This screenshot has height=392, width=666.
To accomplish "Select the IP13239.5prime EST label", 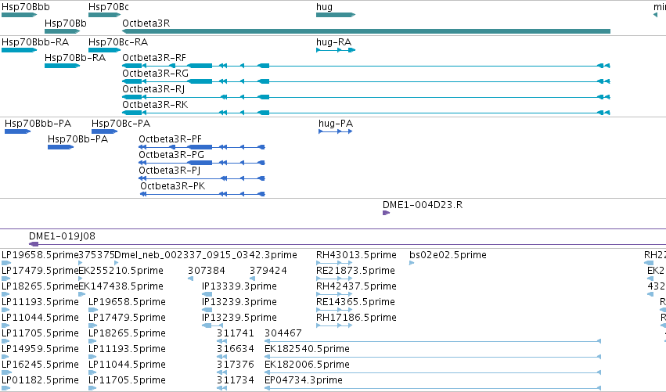I will point(239,318).
